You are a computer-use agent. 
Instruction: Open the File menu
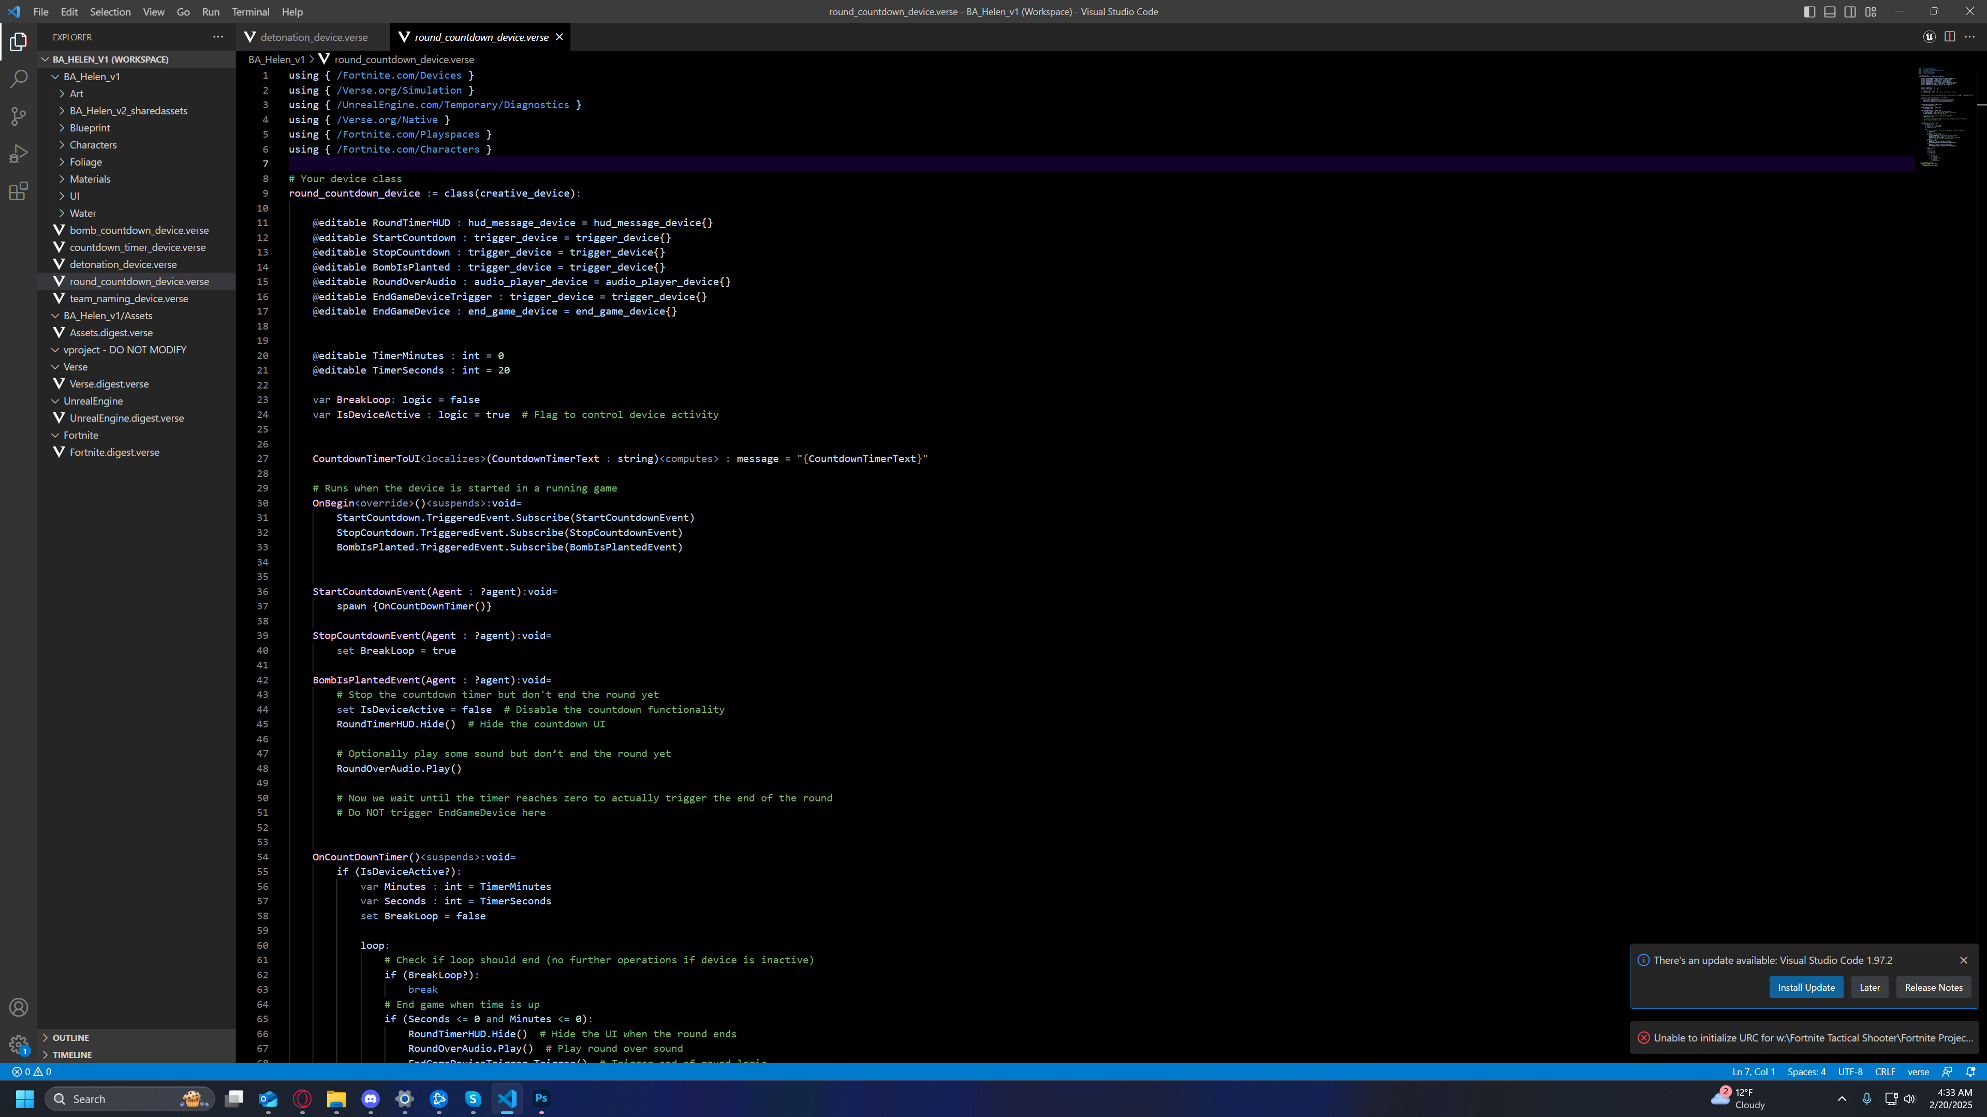[x=41, y=11]
